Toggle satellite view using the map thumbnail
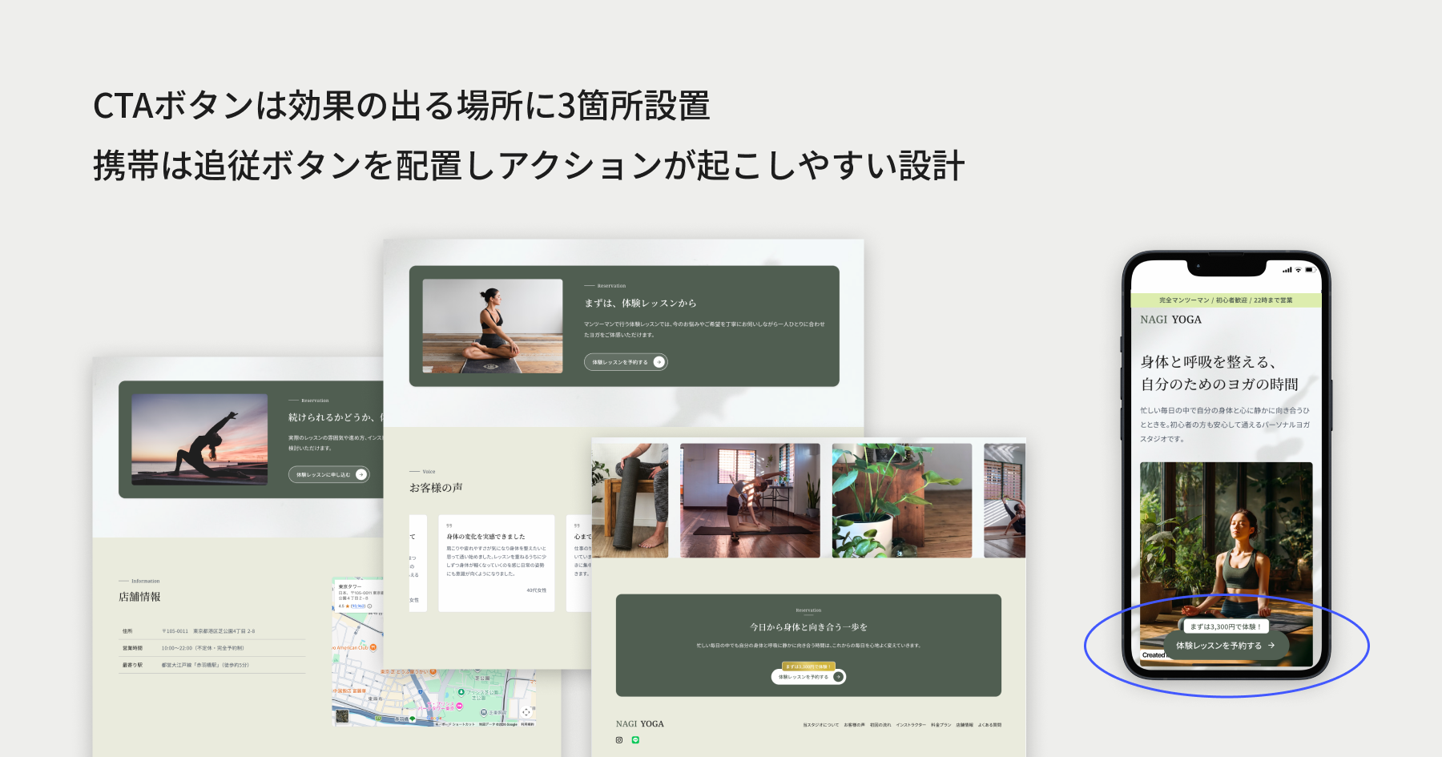This screenshot has height=757, width=1442. [x=342, y=717]
